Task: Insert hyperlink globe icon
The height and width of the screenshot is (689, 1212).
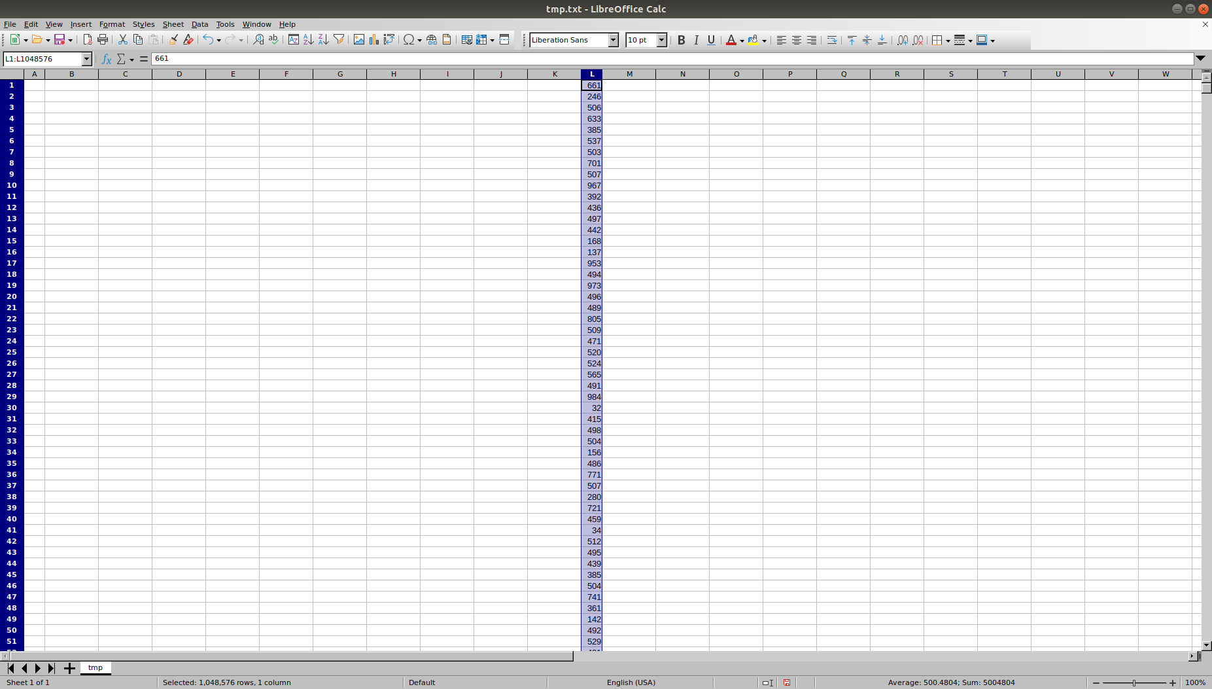Action: (x=432, y=40)
